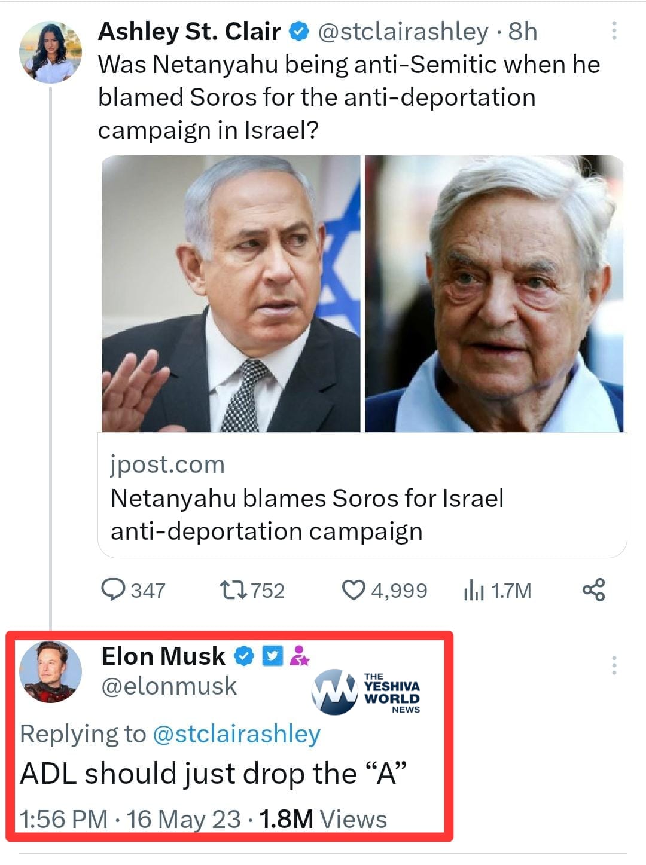The width and height of the screenshot is (646, 865).
Task: Like the tweet with heart icon
Action: (x=353, y=590)
